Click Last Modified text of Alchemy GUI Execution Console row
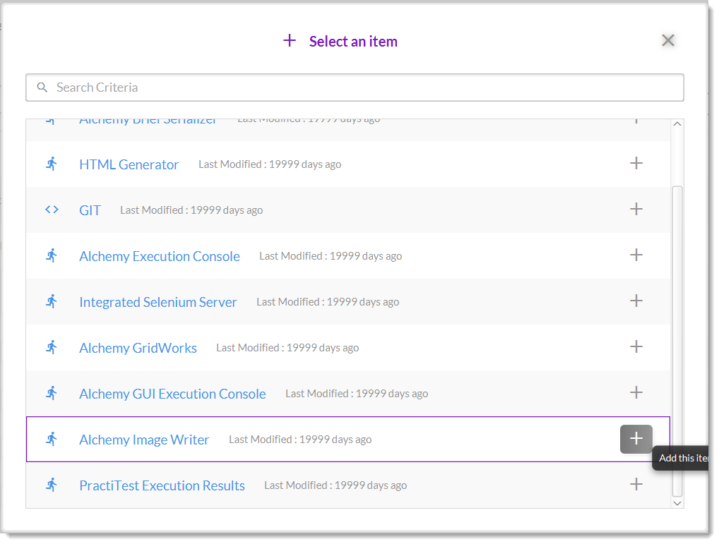 [357, 394]
